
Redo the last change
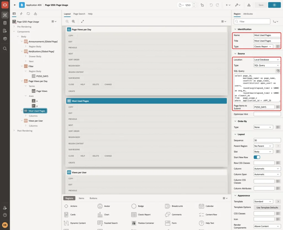click(217, 5)
